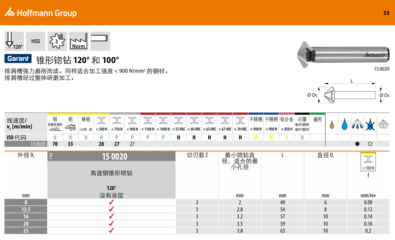The width and height of the screenshot is (395, 240).
Task: Click the Norm factory standard icon
Action: pos(79,41)
